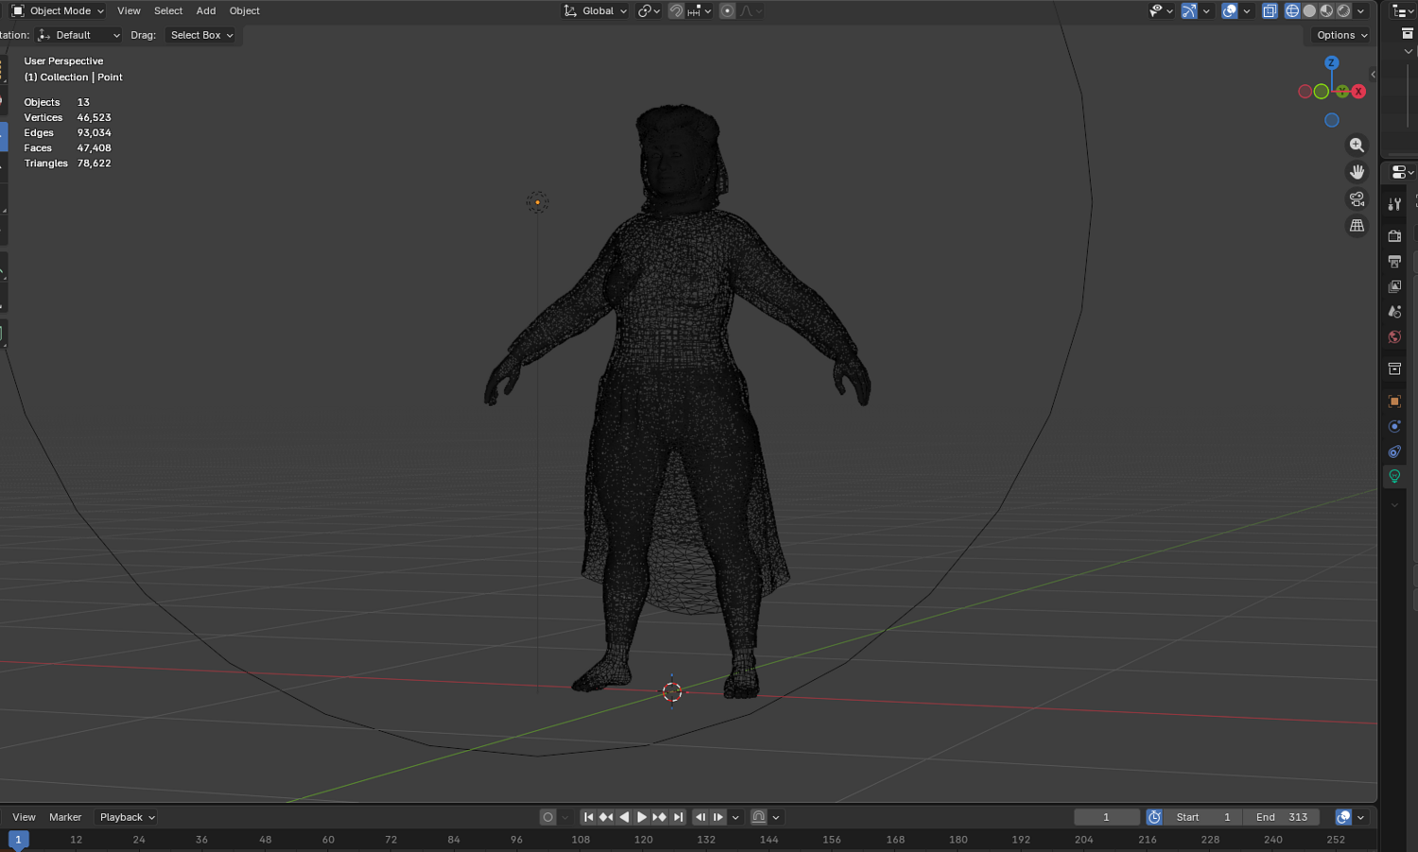Open the World properties globe icon
This screenshot has width=1418, height=852.
click(1394, 337)
